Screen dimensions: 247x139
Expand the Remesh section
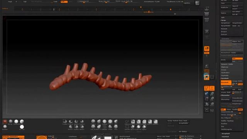pyautogui.click(x=224, y=29)
